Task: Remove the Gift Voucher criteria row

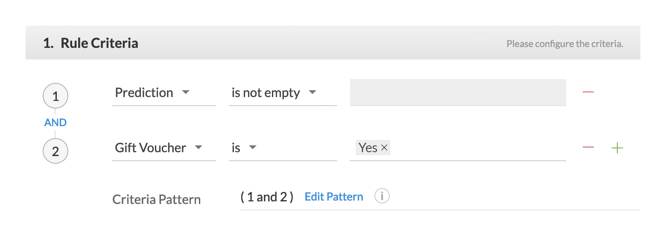Action: (588, 147)
